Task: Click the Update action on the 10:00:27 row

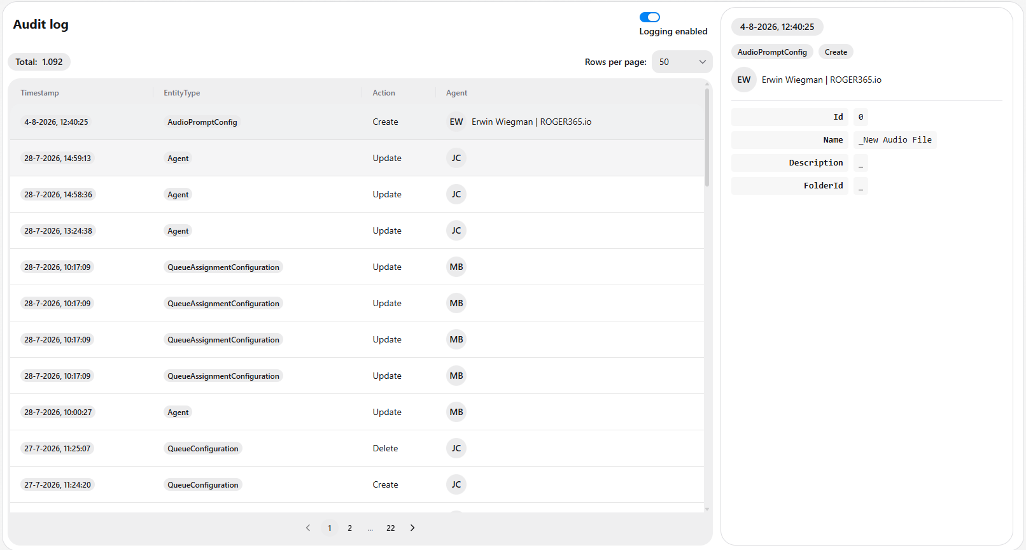Action: click(387, 412)
